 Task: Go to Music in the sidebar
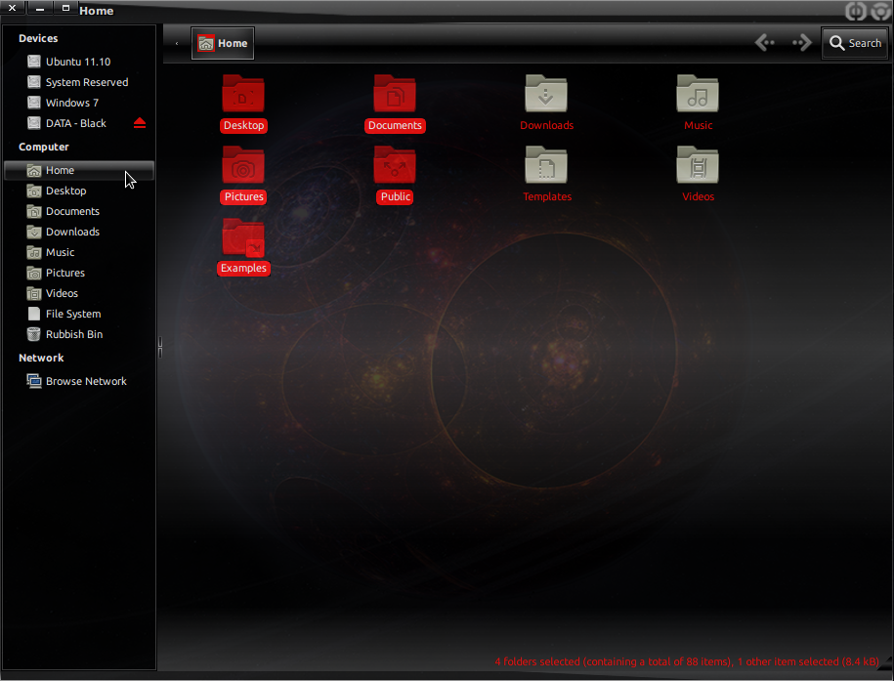pyautogui.click(x=79, y=252)
